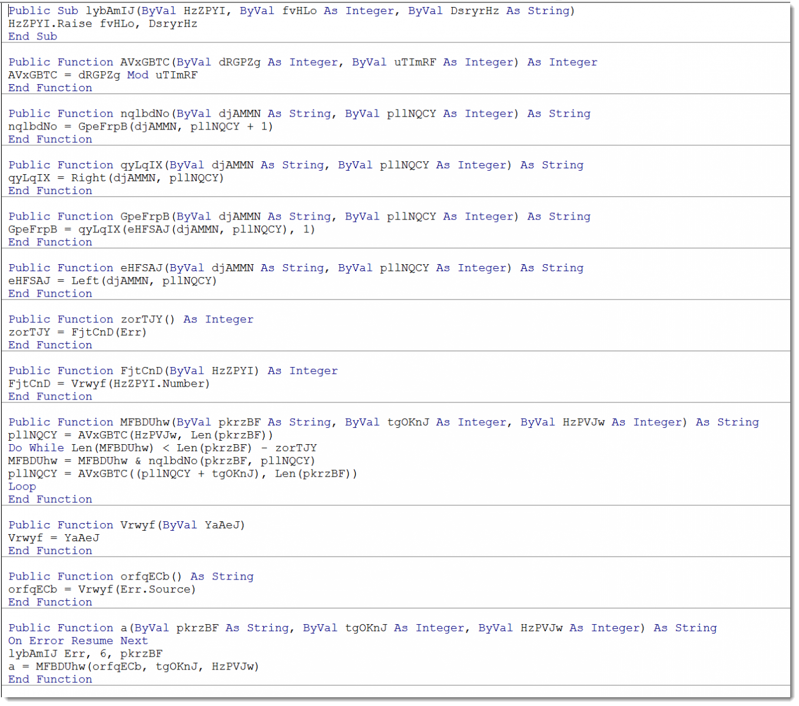Click the 'Public Function eHFSAJ' declaration line
Viewport: 799px width, 706px height.
point(296,268)
